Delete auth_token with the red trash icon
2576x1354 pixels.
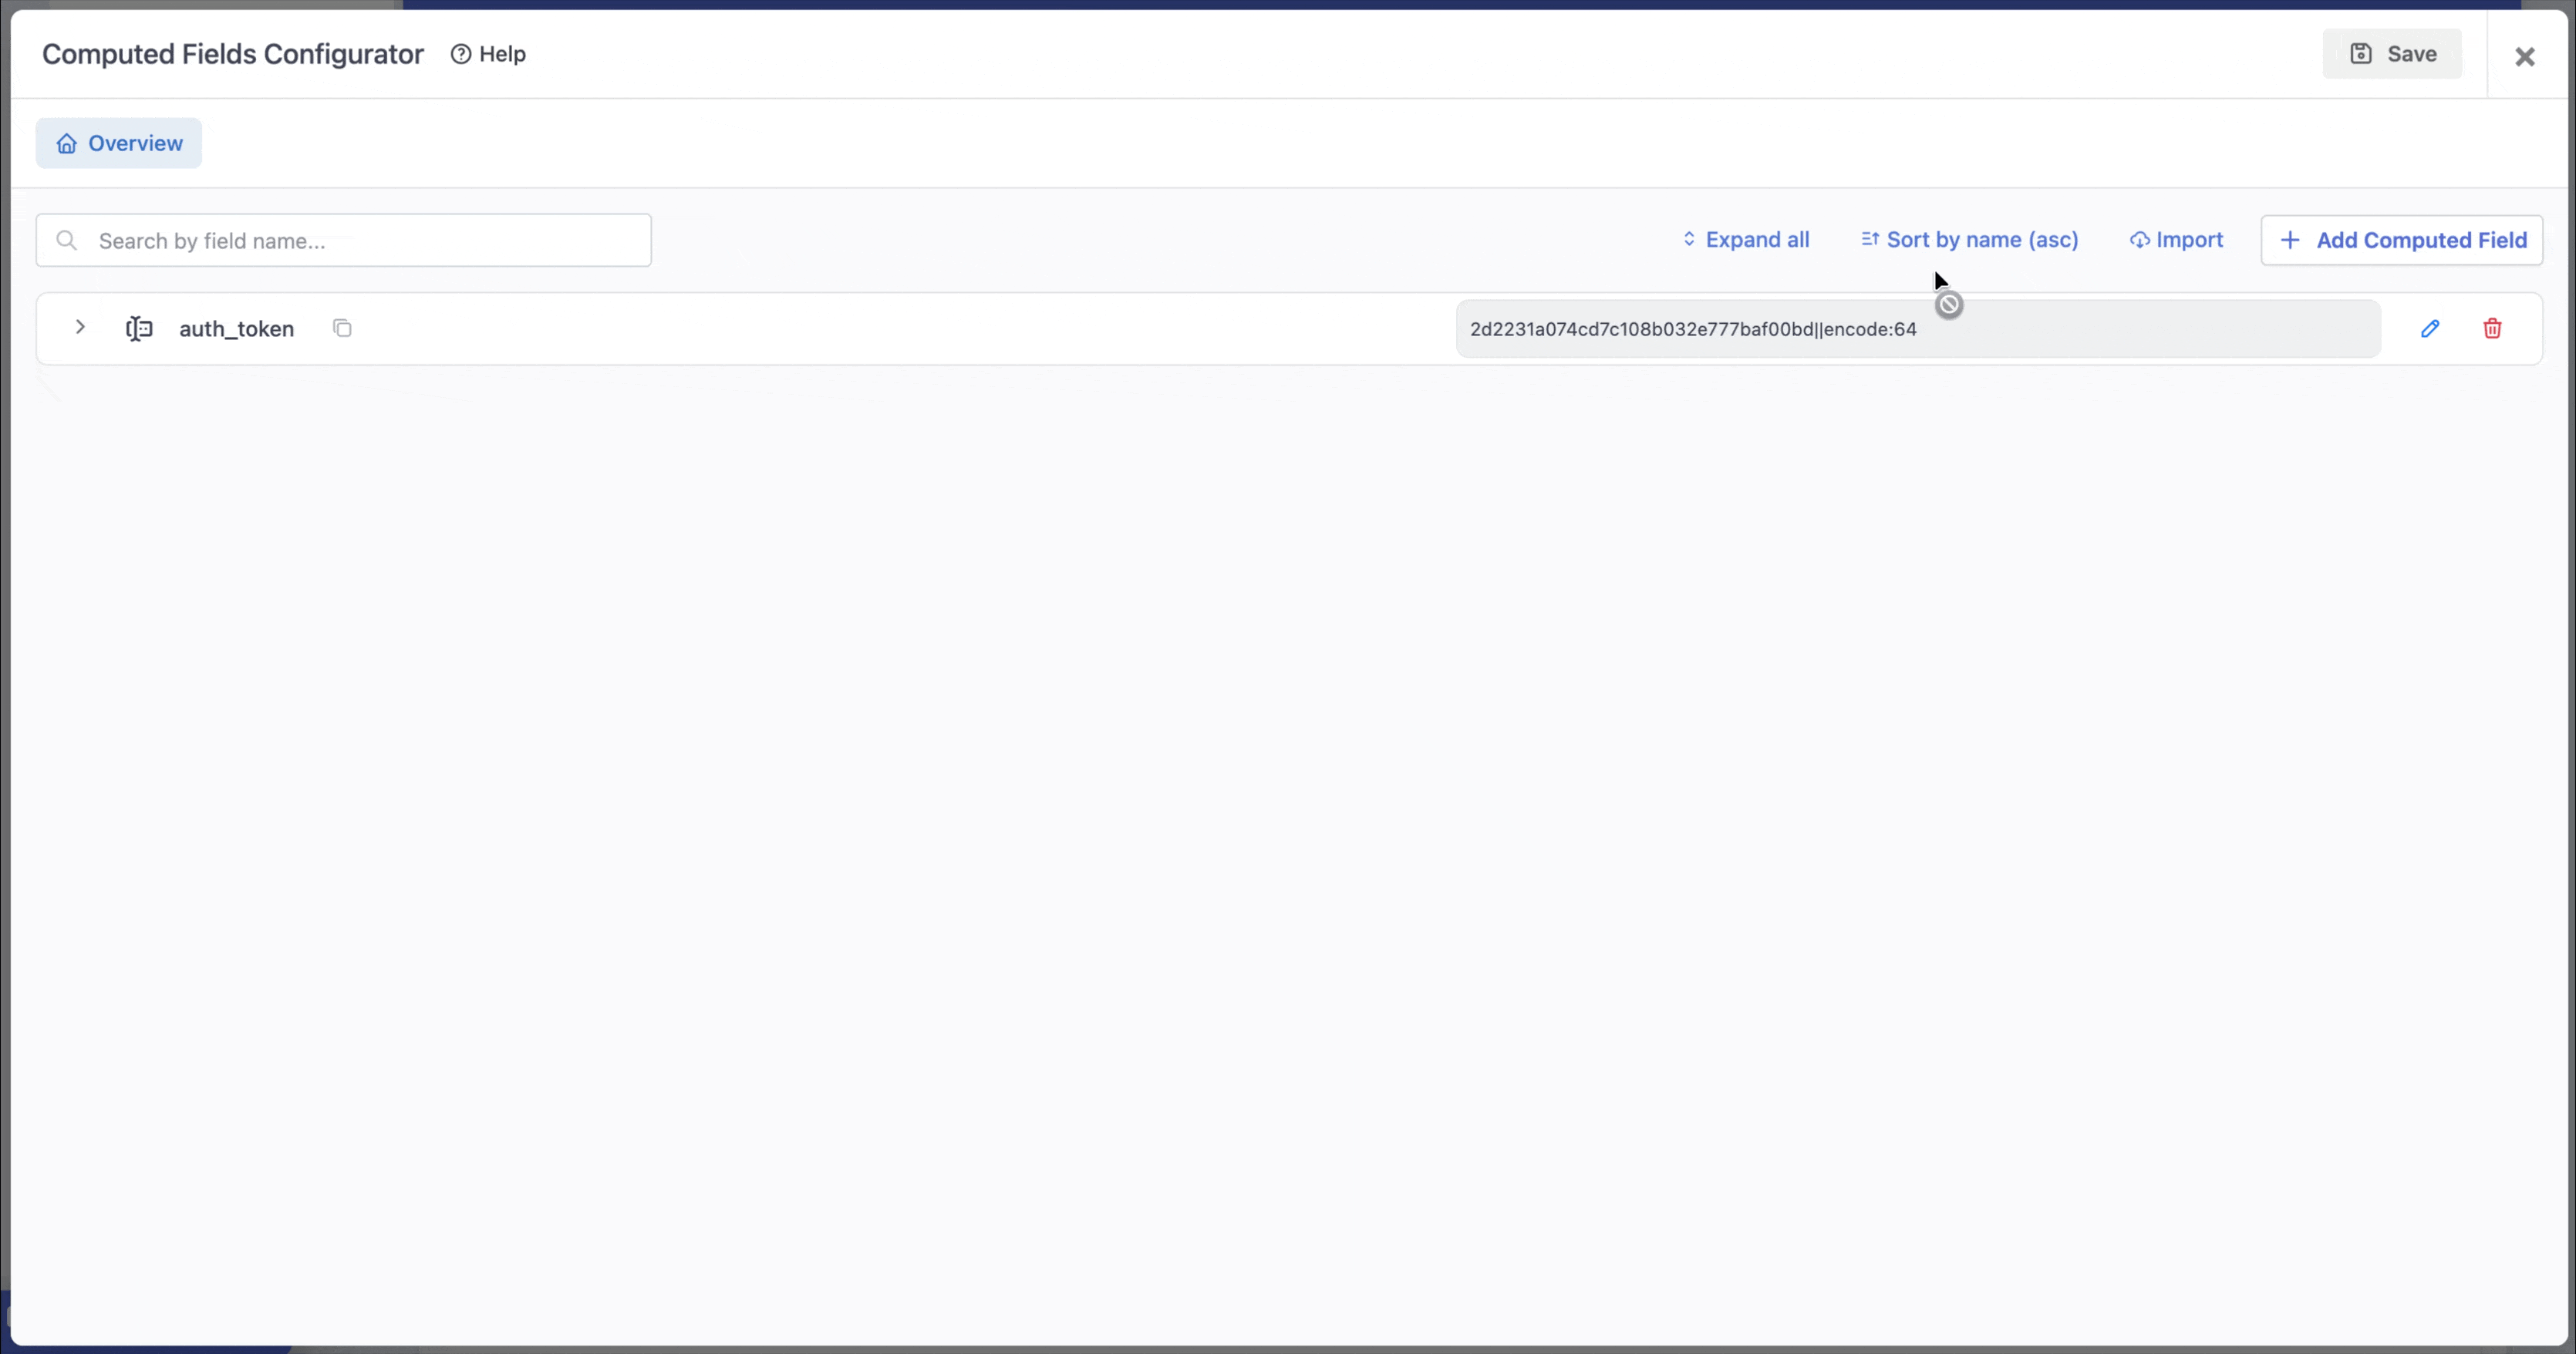tap(2492, 328)
